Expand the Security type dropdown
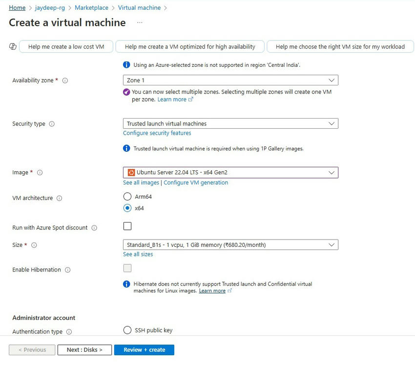 (230, 123)
